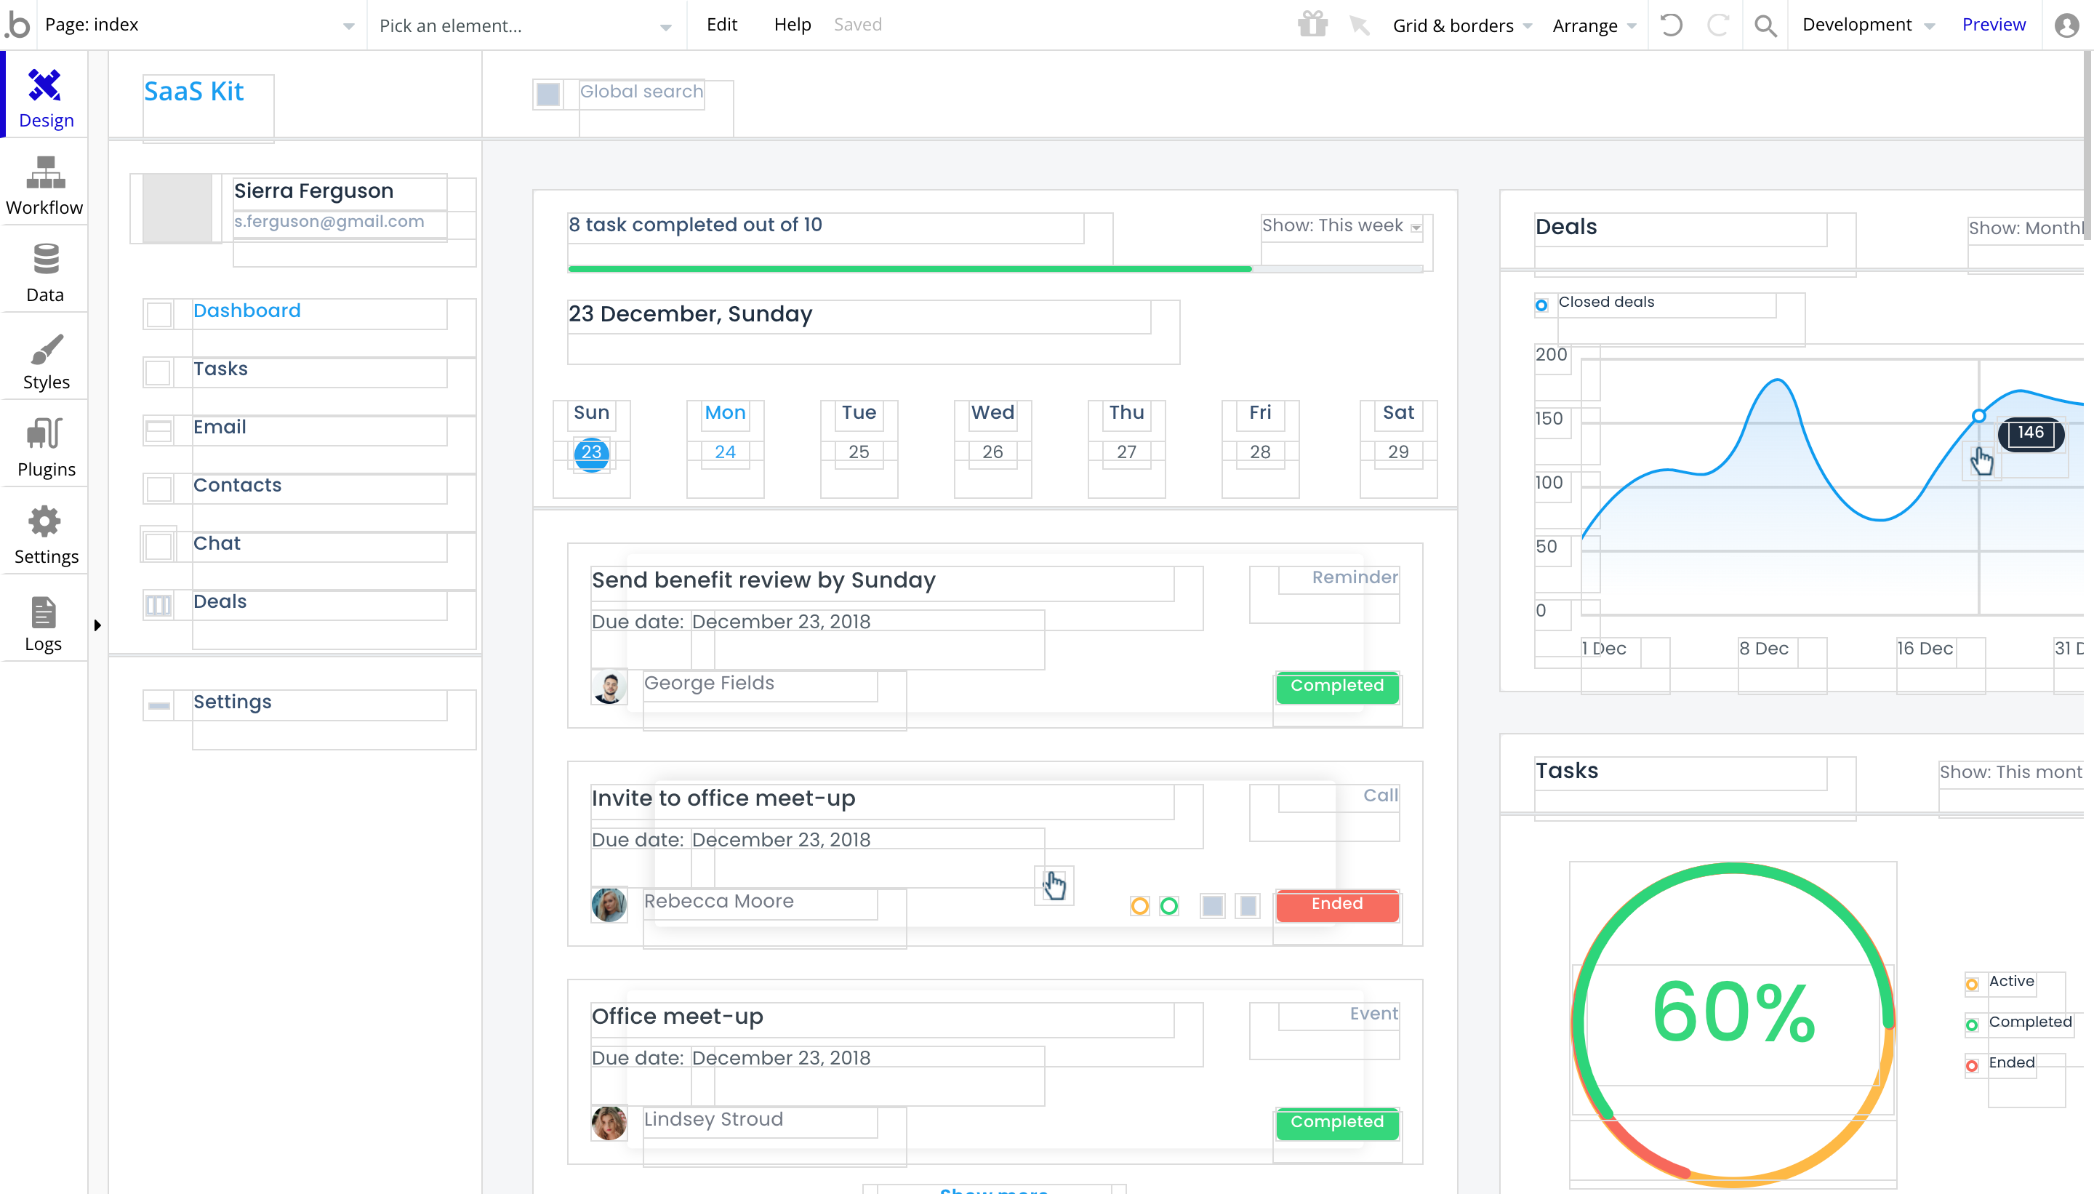Open the user account avatar icon
2094x1194 pixels.
pos(2066,25)
